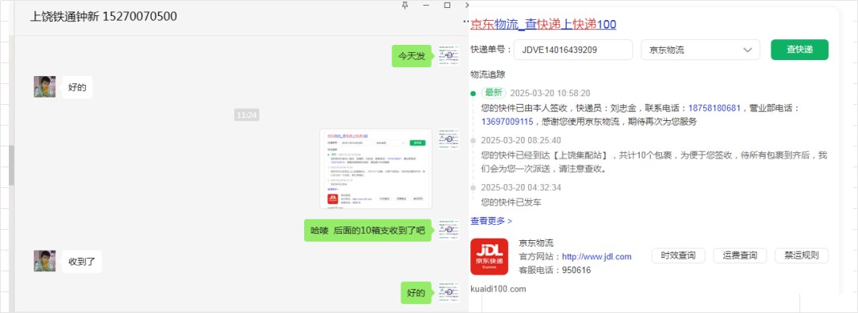Minimize the chat window
858x313 pixels.
[x=426, y=6]
